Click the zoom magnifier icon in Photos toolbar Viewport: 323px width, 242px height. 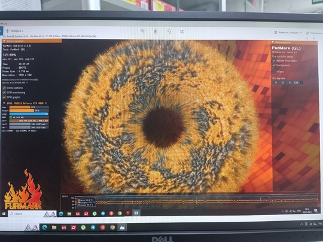142,31
